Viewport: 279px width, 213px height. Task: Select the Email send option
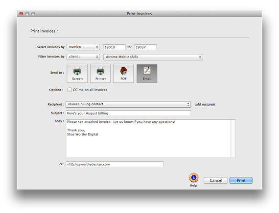point(147,74)
